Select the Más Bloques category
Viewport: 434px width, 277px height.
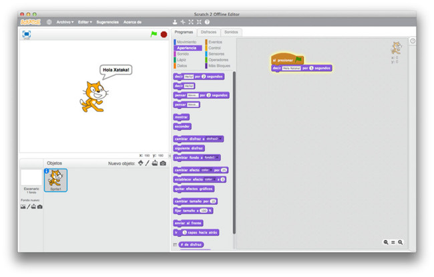(x=219, y=66)
